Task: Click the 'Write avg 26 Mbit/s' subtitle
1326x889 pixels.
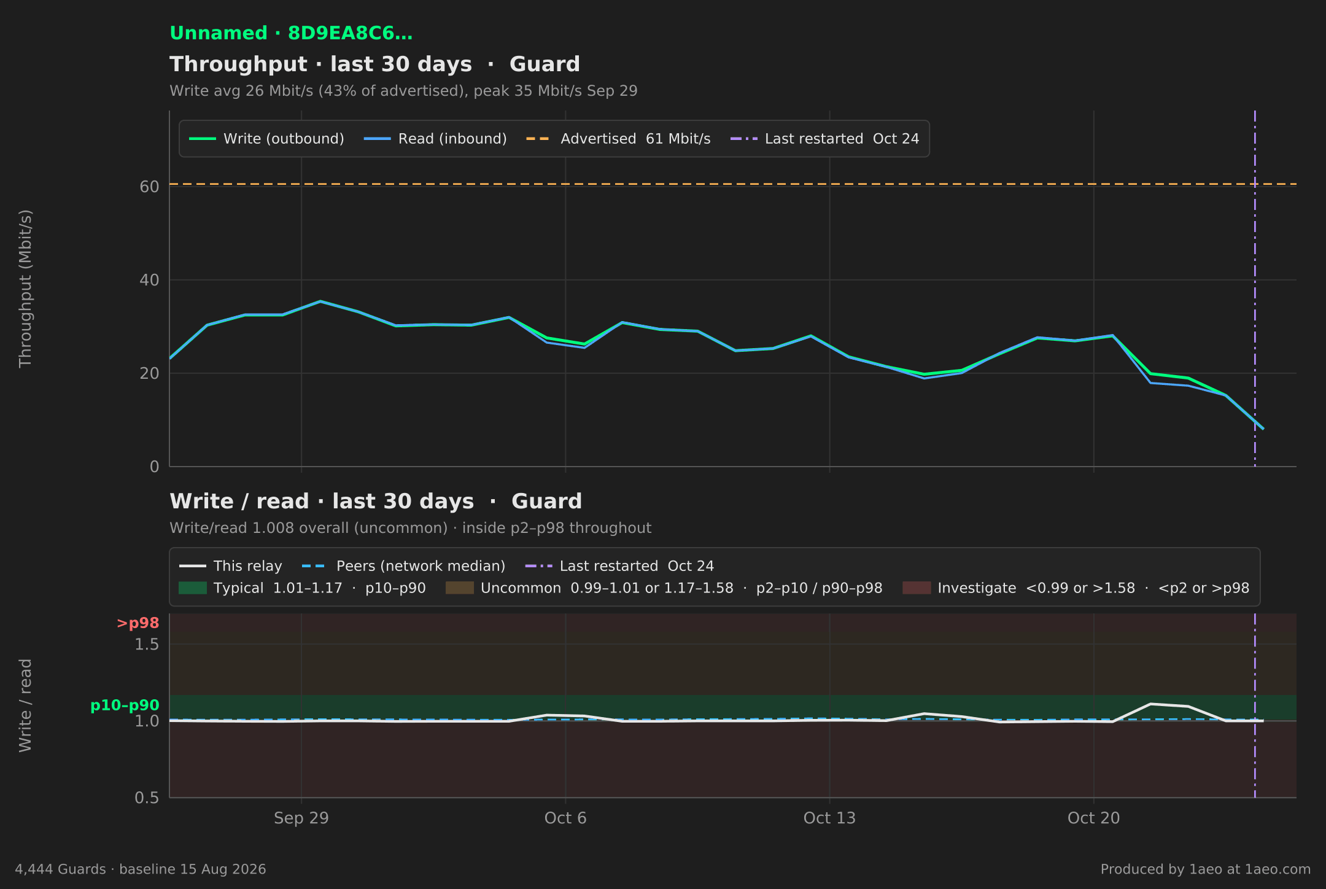Action: tap(403, 91)
